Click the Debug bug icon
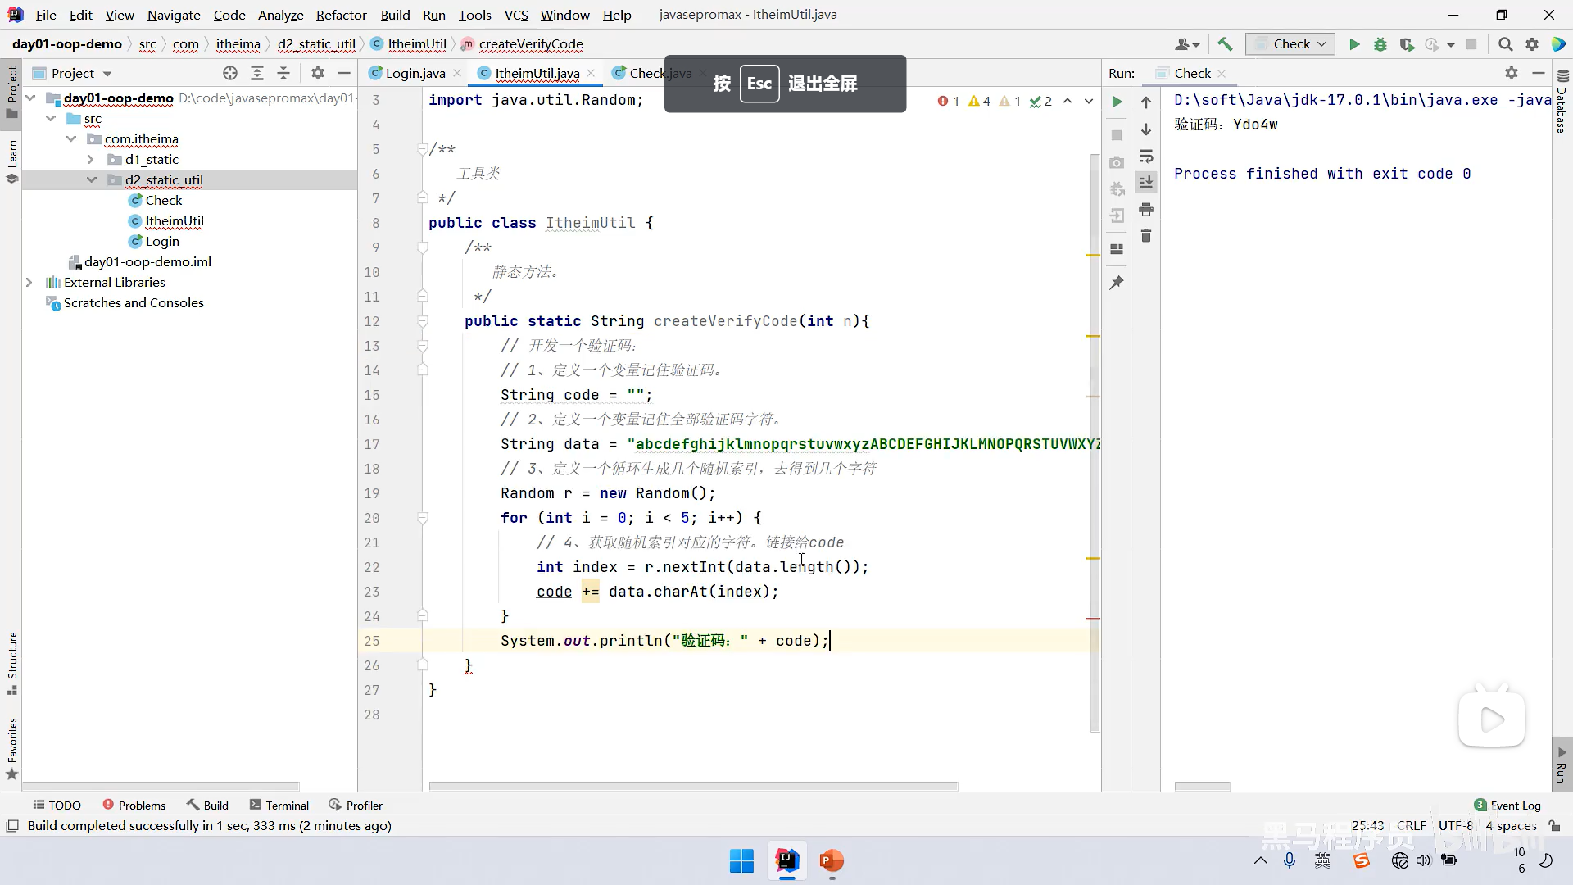The width and height of the screenshot is (1573, 885). pos(1380,44)
